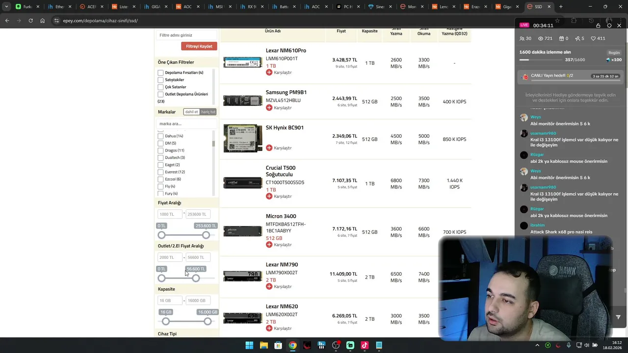Click the new followers icon showing 5
Image resolution: width=628 pixels, height=353 pixels.
coord(577,38)
